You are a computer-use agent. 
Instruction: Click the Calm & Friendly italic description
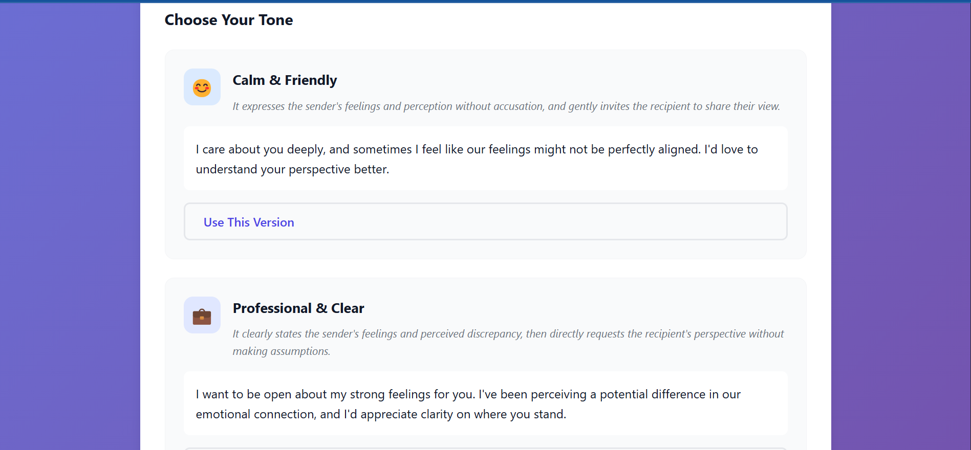506,106
